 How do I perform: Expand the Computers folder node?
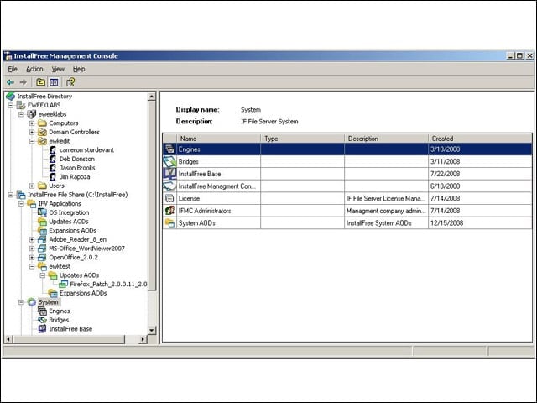tap(32, 123)
